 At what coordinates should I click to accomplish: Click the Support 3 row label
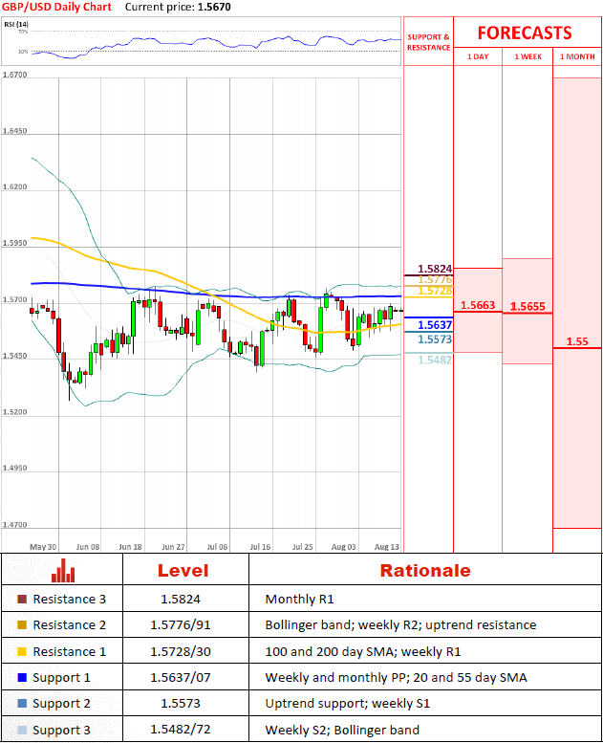(x=61, y=731)
